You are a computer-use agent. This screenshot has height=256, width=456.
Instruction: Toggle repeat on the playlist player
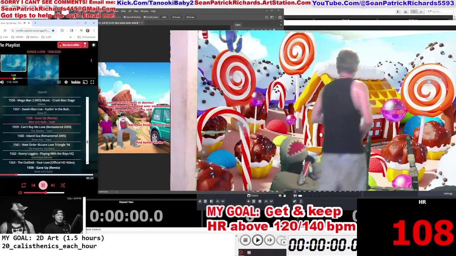(24, 185)
